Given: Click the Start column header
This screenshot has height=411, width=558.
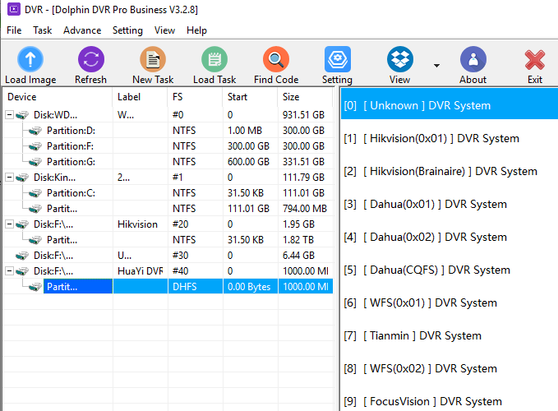Looking at the screenshot, I should (x=250, y=97).
